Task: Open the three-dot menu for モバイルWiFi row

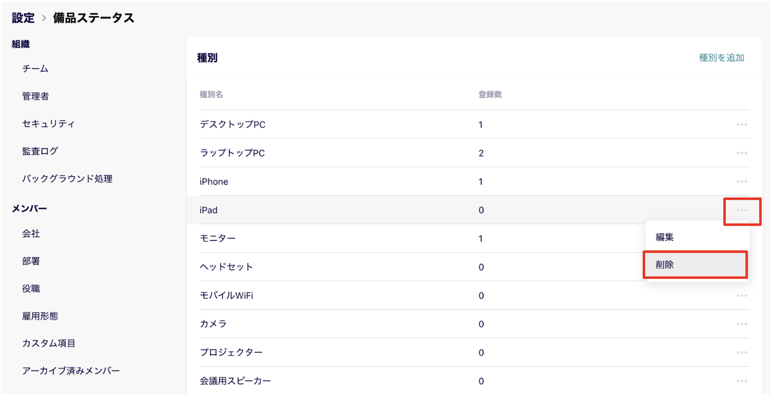Action: click(741, 295)
